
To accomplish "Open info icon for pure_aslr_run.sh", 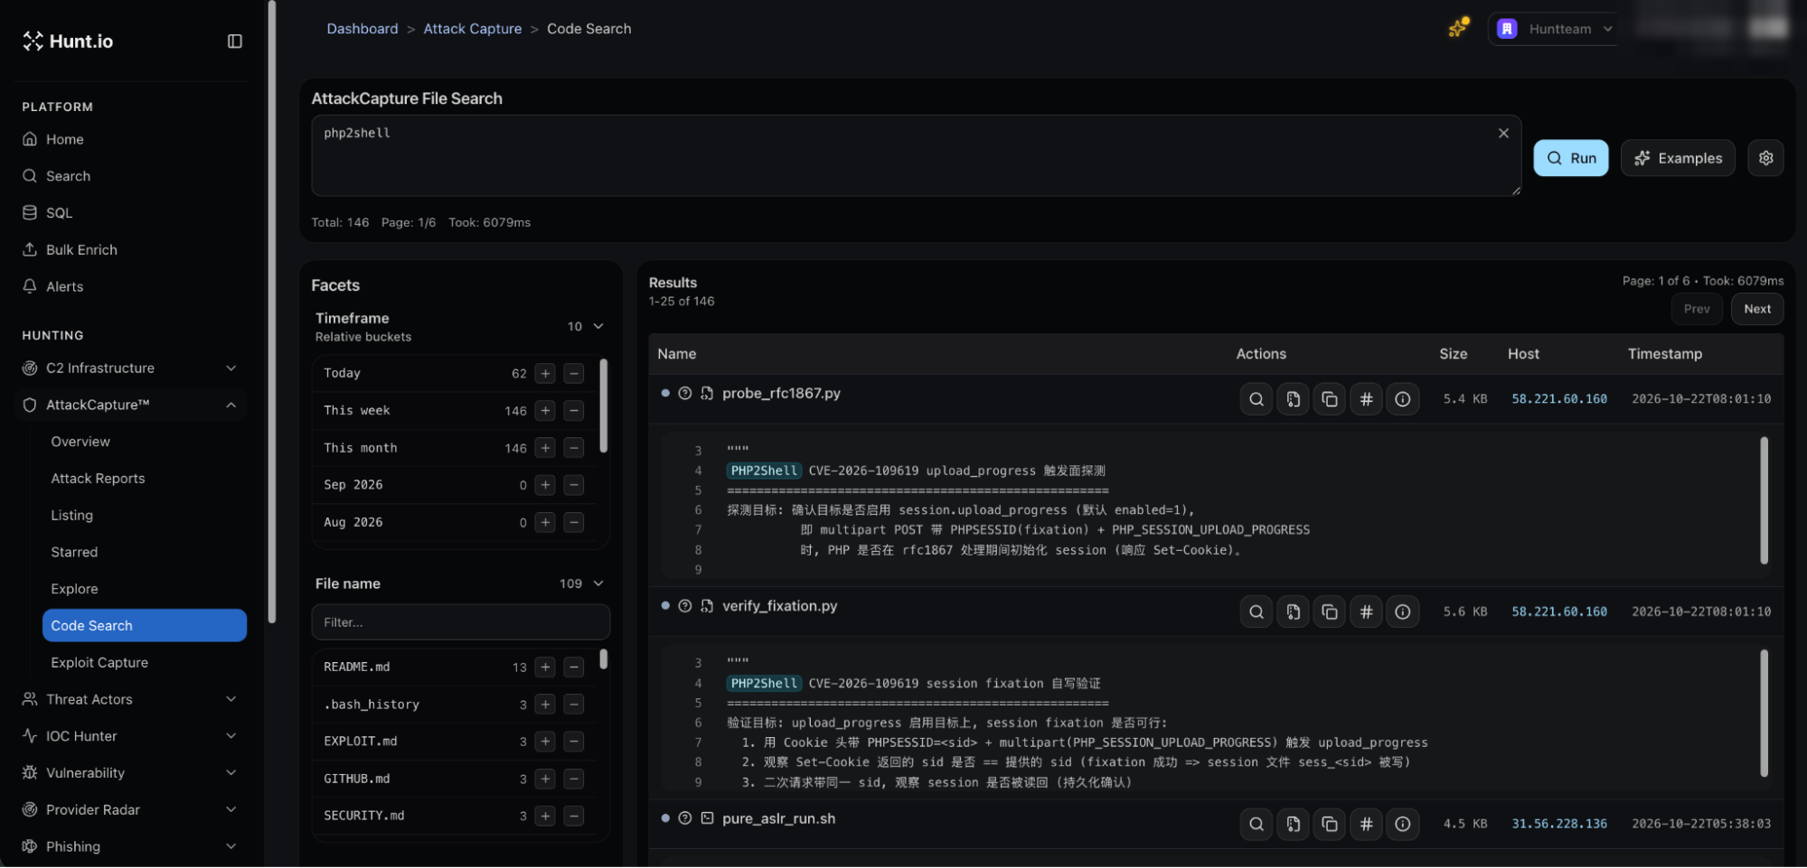I will click(x=1402, y=825).
